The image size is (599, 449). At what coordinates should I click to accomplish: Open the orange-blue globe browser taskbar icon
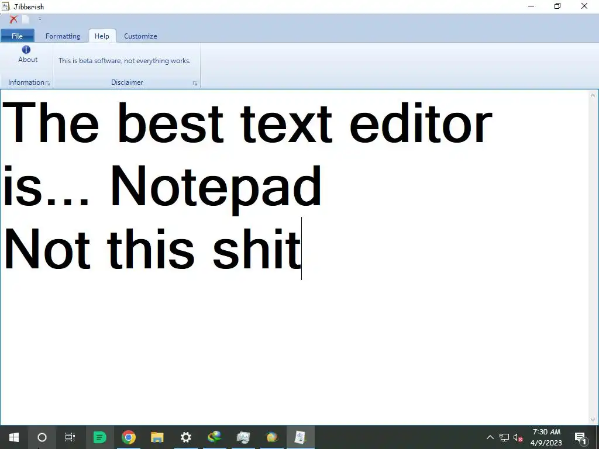point(272,437)
